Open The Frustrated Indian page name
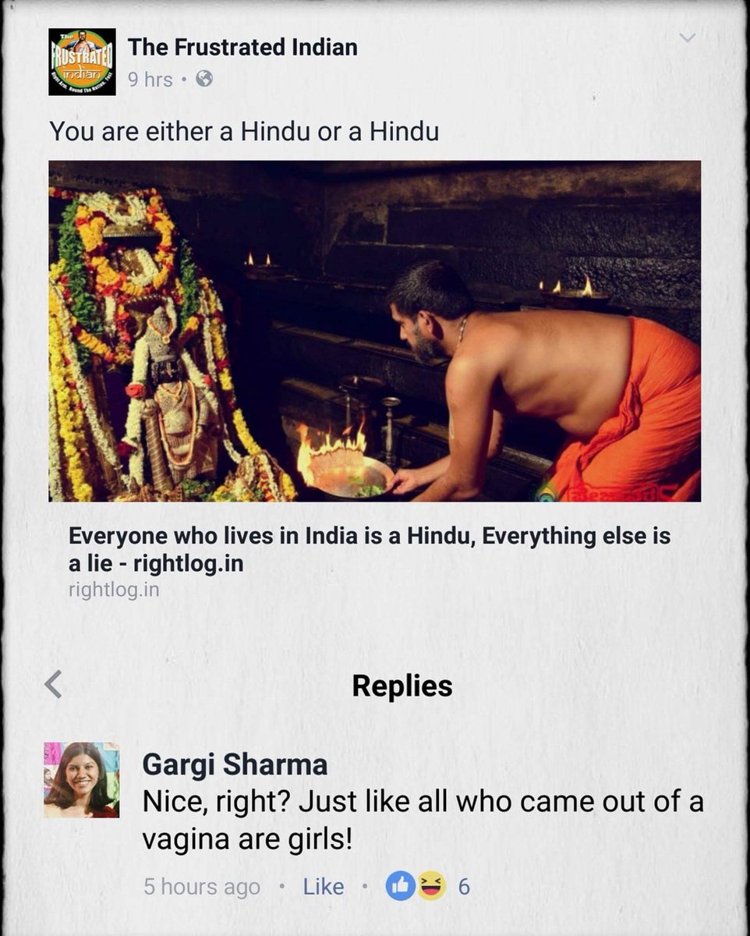750x936 pixels. point(242,47)
